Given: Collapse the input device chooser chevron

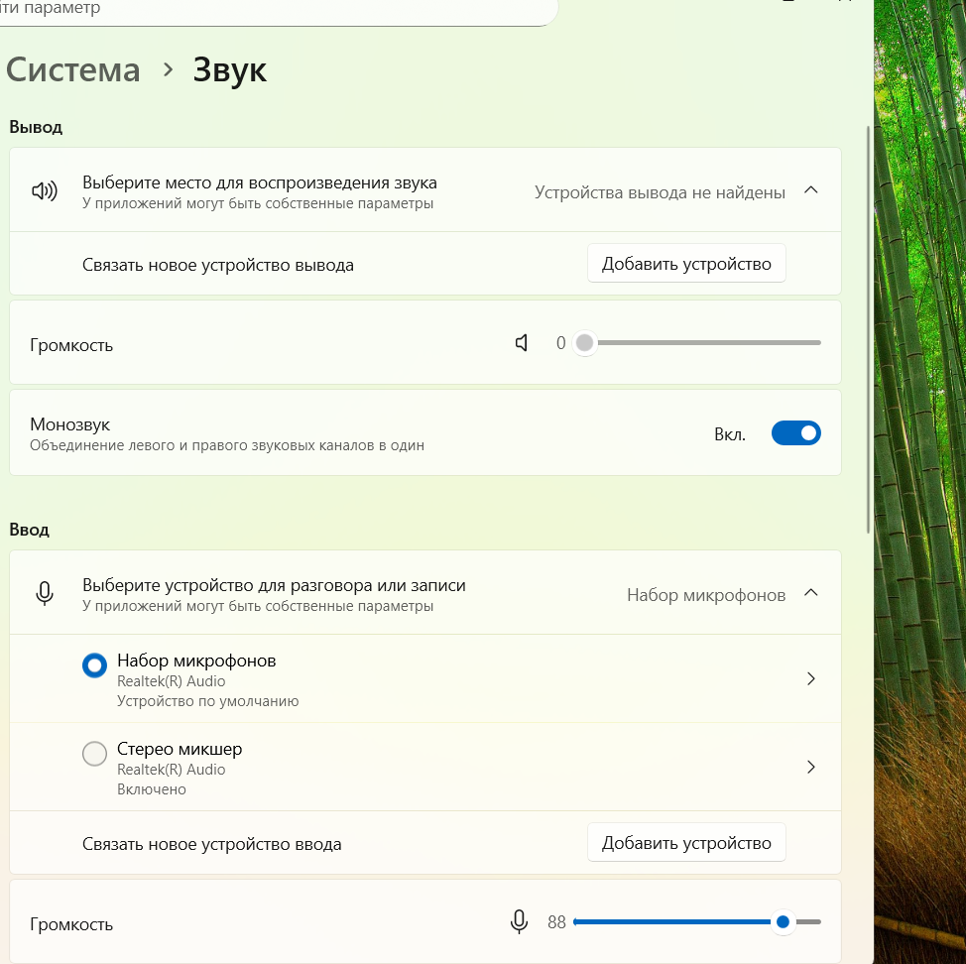Looking at the screenshot, I should pyautogui.click(x=811, y=593).
